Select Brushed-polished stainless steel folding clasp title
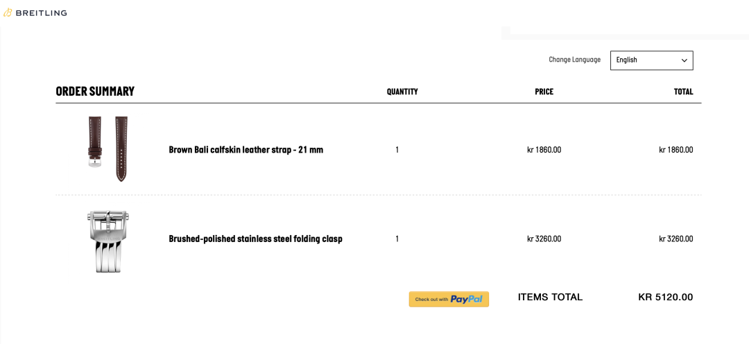 [255, 239]
